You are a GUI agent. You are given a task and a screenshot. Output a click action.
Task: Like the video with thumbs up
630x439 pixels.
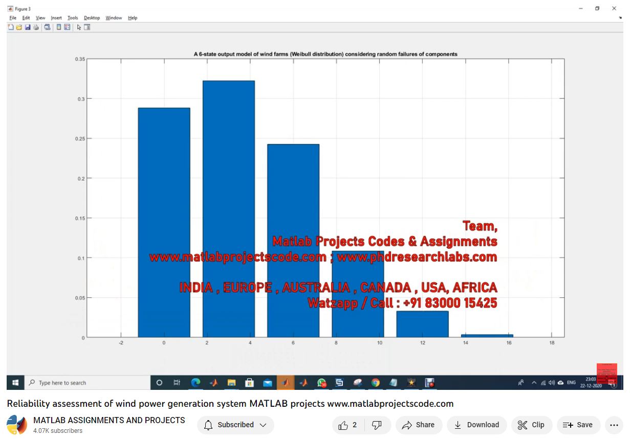[x=348, y=425]
